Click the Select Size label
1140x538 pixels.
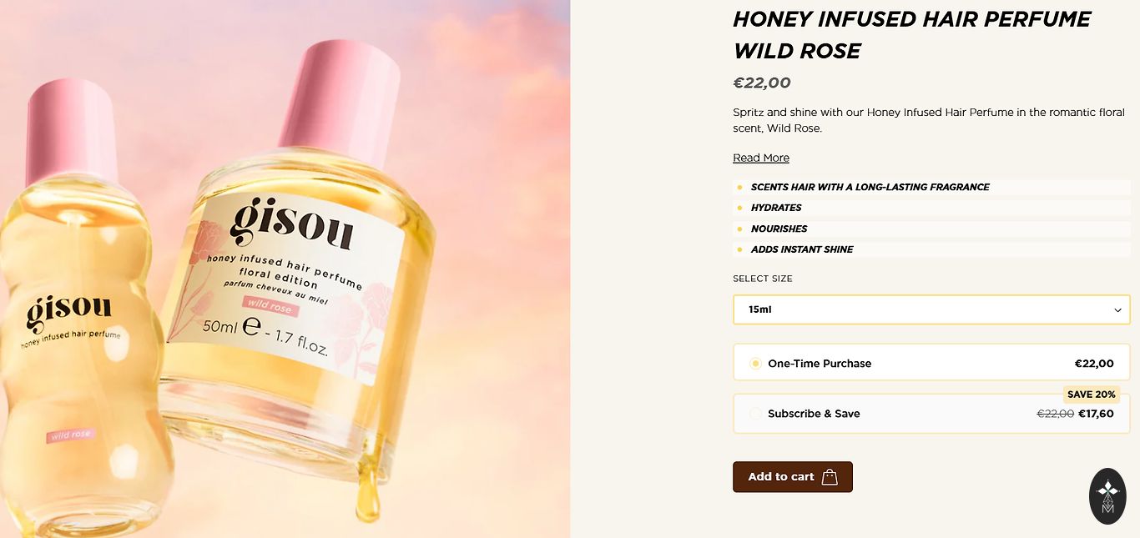coord(763,279)
